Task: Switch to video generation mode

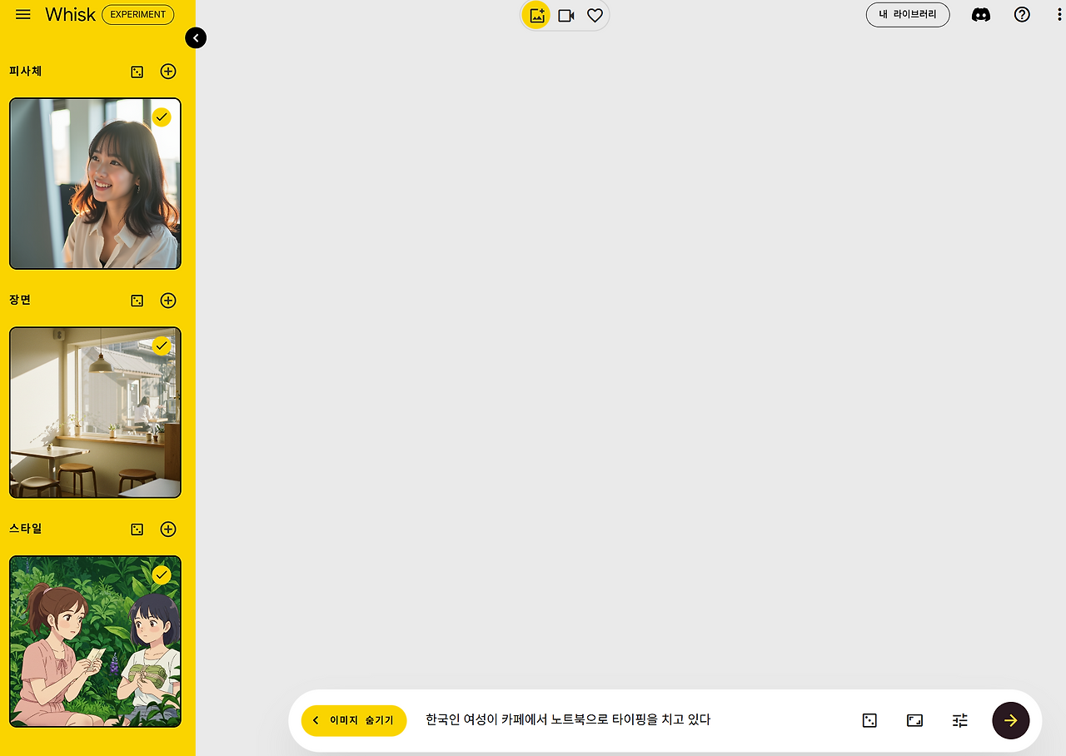Action: [565, 14]
